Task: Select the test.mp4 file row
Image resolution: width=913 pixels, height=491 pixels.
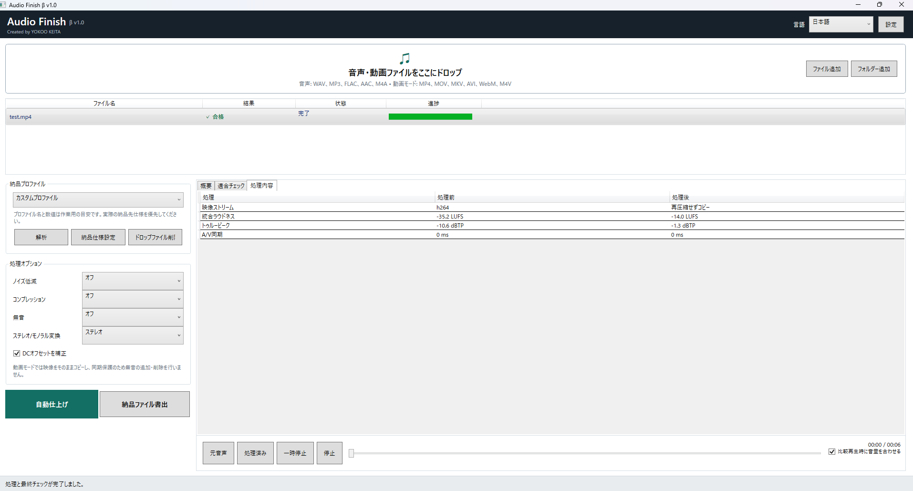Action: pos(455,116)
